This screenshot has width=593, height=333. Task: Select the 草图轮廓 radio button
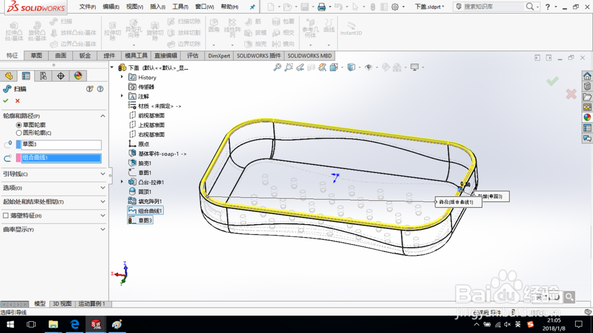pyautogui.click(x=18, y=125)
